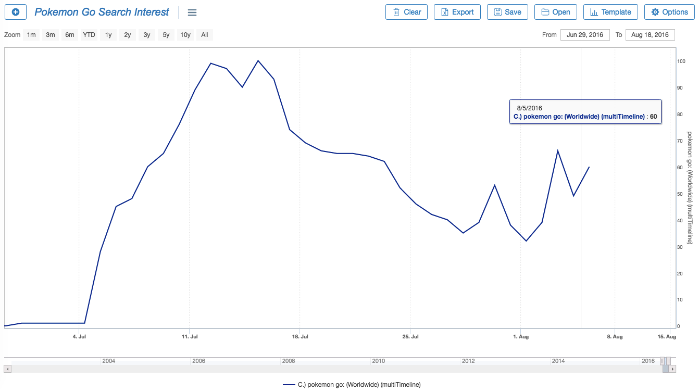699x392 pixels.
Task: Click the Zoom label text
Action: coord(12,35)
